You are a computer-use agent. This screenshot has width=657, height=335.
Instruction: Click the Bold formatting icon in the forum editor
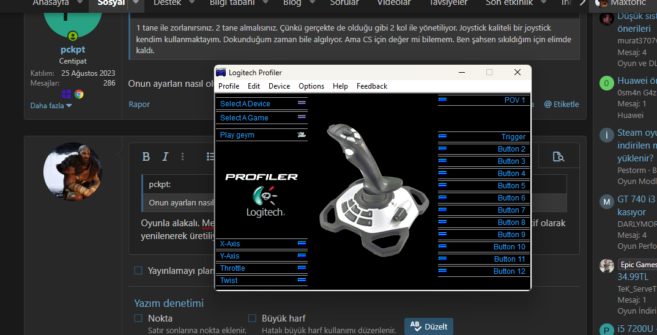tap(146, 156)
